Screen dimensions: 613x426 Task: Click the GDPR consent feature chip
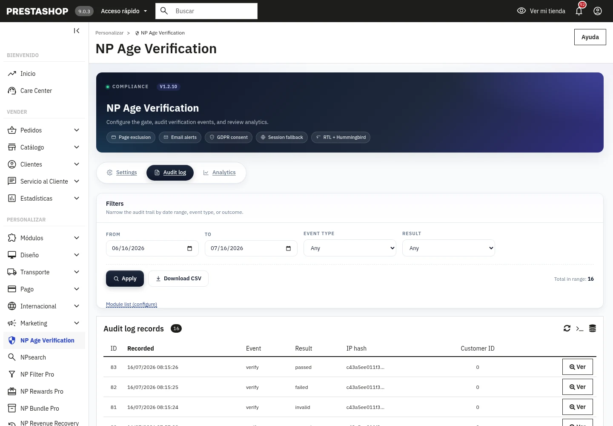pos(229,137)
